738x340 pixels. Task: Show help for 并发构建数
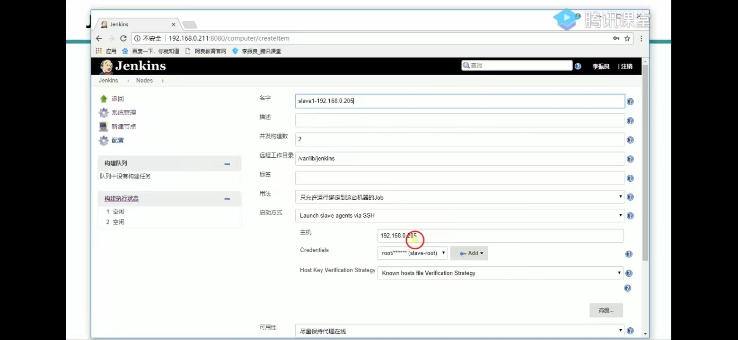click(630, 140)
